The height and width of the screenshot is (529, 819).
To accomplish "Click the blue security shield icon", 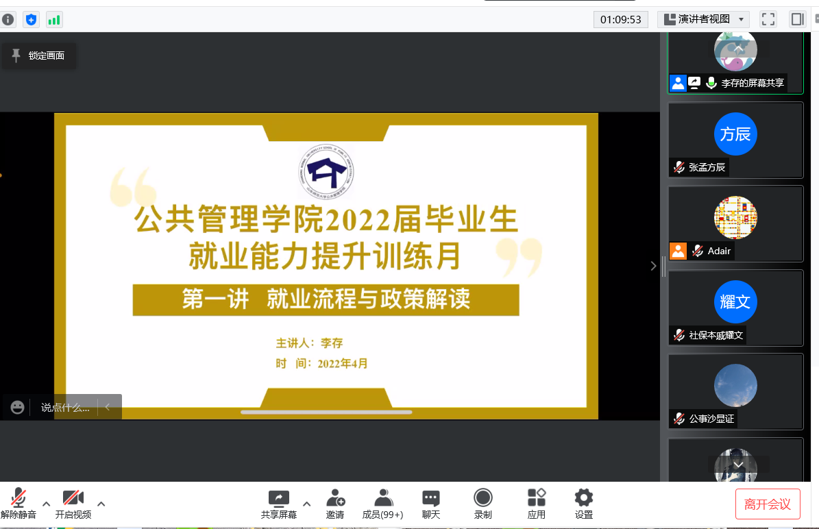I will pyautogui.click(x=31, y=20).
